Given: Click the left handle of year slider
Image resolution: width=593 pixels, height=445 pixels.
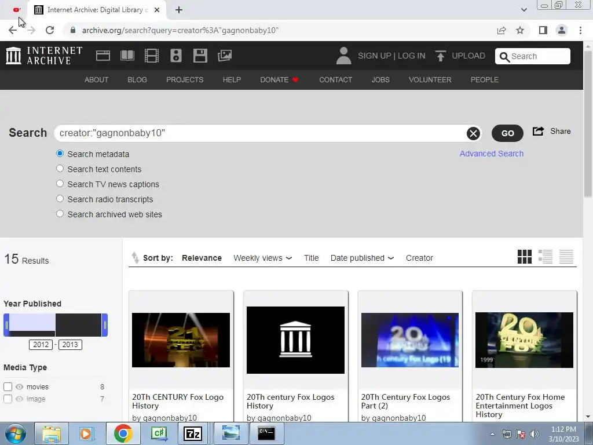Looking at the screenshot, I should point(6,324).
